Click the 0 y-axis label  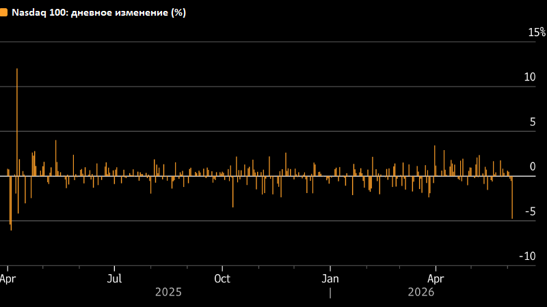click(x=533, y=166)
